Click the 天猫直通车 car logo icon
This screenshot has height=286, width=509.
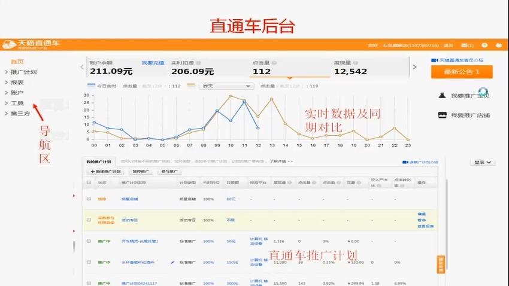pos(9,44)
